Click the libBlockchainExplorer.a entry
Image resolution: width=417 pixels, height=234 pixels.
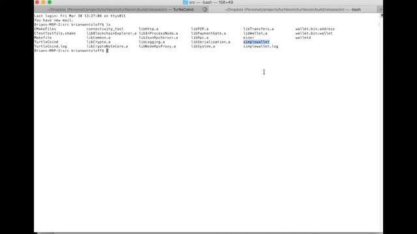click(x=111, y=33)
